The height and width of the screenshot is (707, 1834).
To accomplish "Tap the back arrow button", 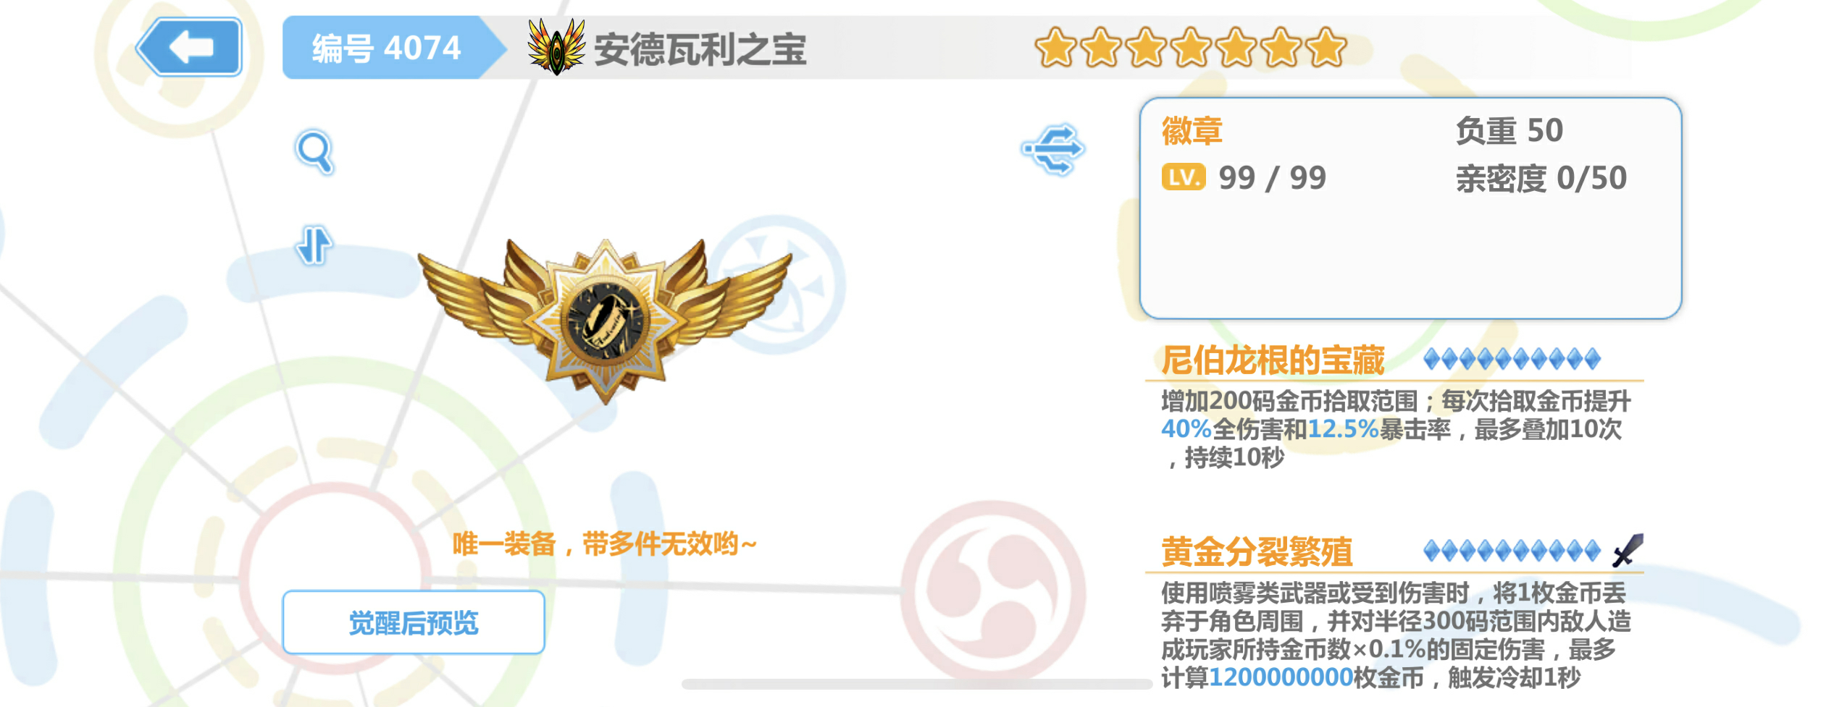I will pyautogui.click(x=190, y=47).
